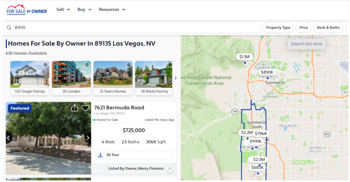The height and width of the screenshot is (182, 350).
Task: Open the 3D Tour button
Action: tap(134, 155)
